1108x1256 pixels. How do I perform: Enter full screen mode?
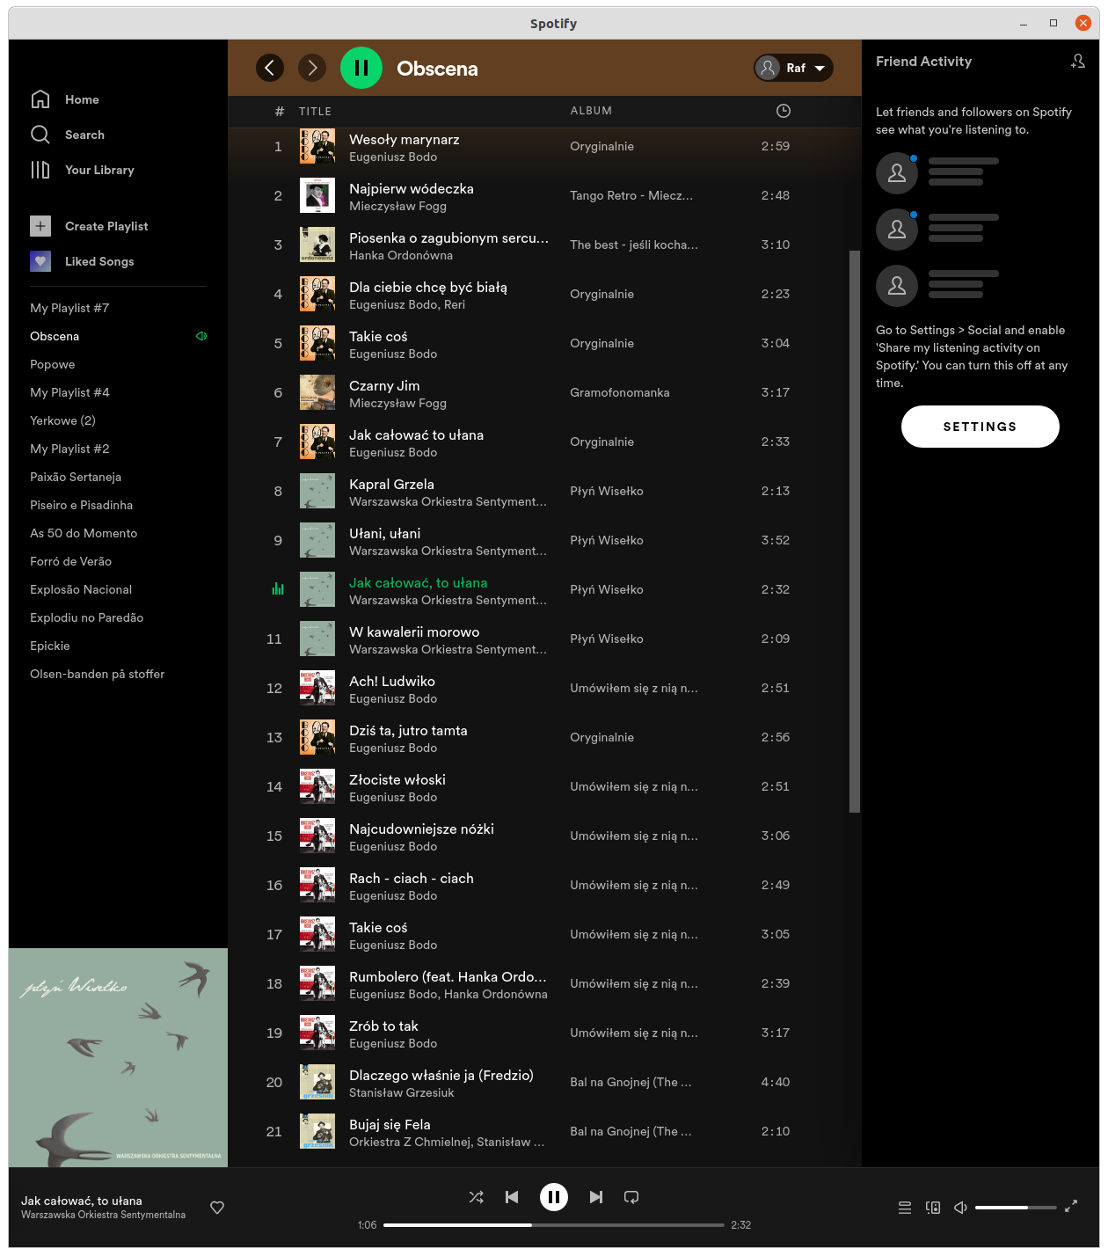coord(1071,1207)
